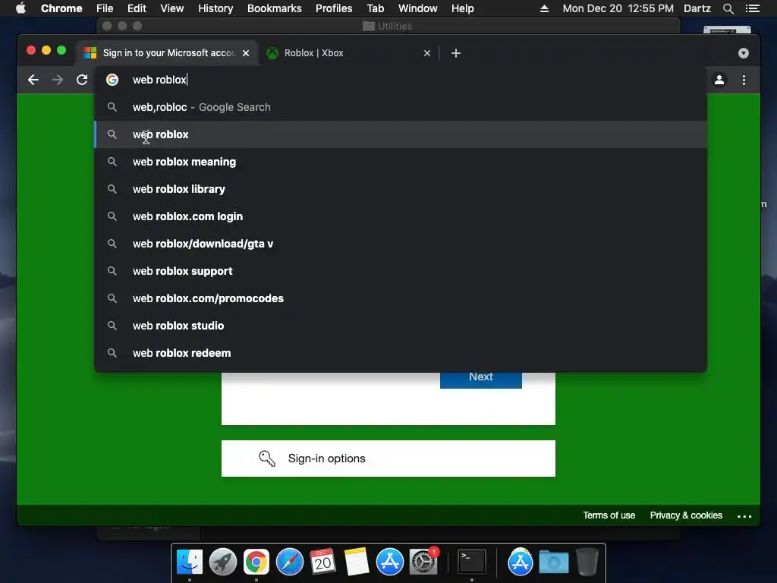Open a new tab with the plus button

coord(456,53)
